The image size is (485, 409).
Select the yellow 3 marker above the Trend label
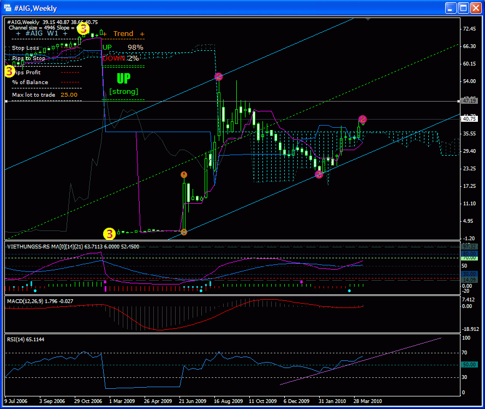point(82,28)
